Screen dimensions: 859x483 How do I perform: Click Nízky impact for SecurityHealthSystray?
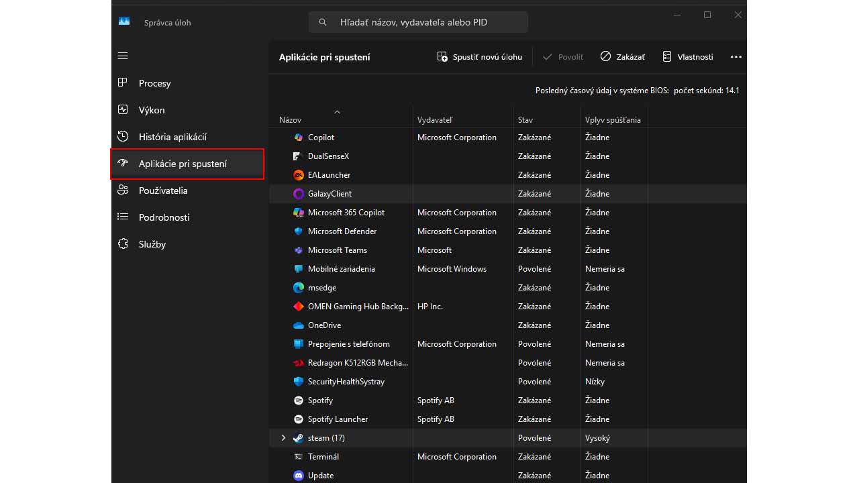point(595,382)
